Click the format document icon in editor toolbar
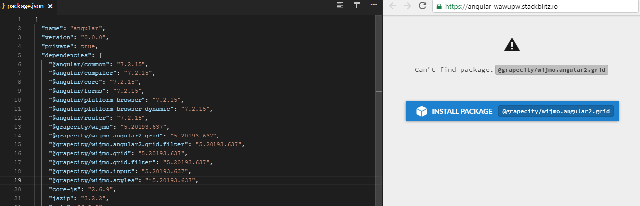The image size is (640, 206). (340, 5)
